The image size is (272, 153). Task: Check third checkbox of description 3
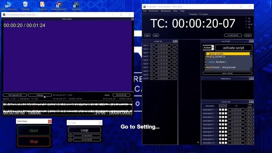point(226,117)
